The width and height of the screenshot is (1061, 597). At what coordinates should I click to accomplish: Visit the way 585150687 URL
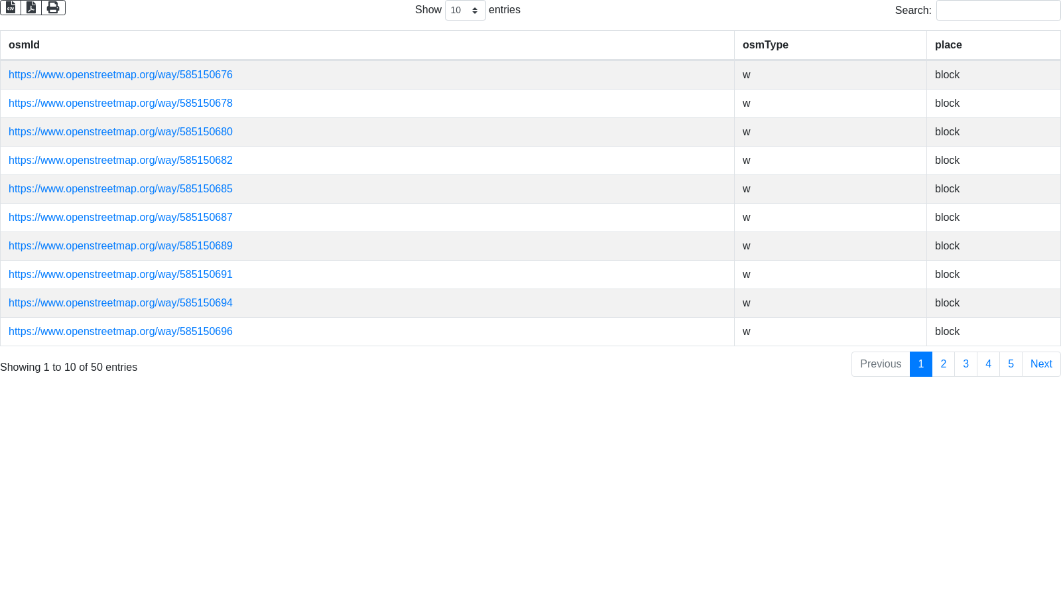tap(121, 218)
